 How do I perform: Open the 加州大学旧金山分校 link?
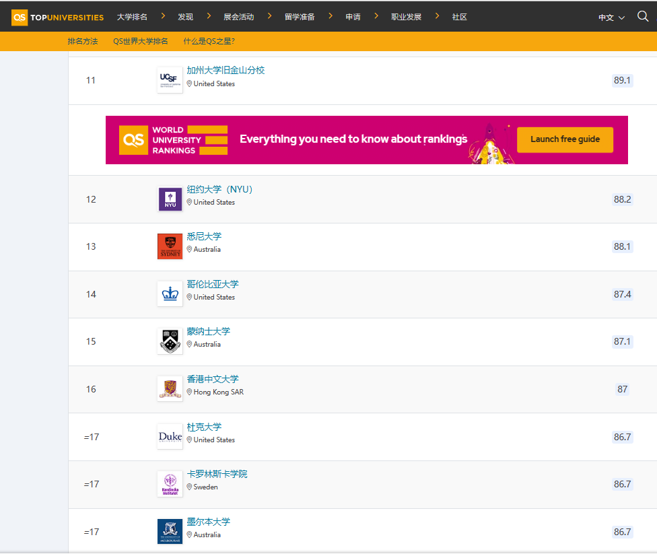[226, 70]
